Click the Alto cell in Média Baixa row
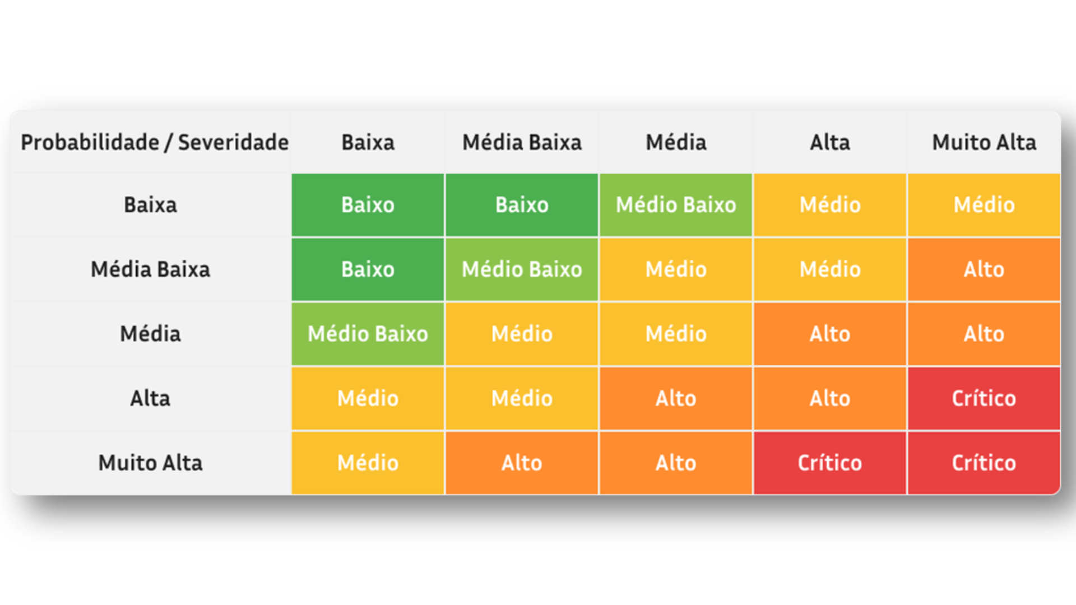Screen dimensions: 1076x605 (x=984, y=269)
